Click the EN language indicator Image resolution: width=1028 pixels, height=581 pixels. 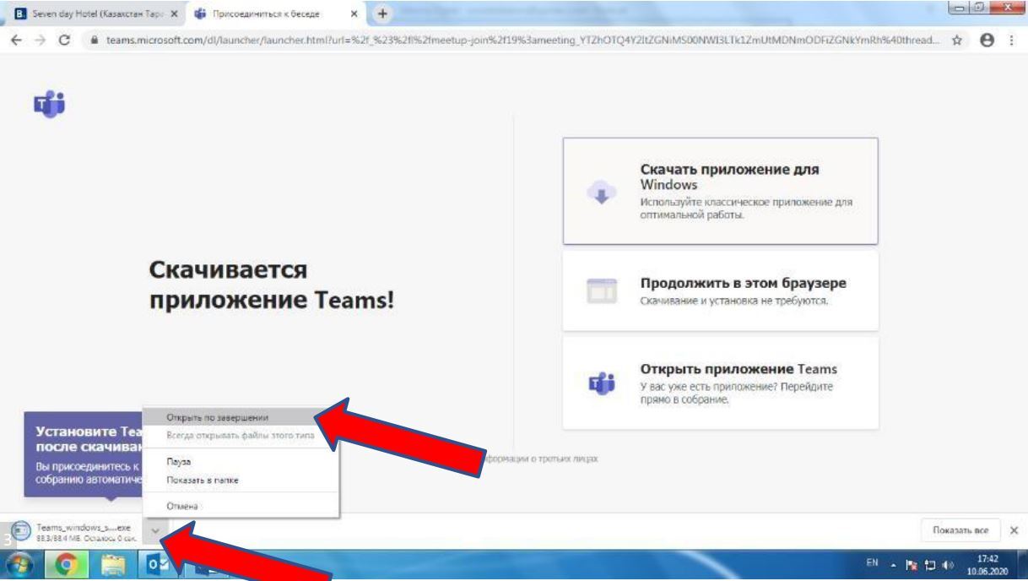[x=872, y=562]
